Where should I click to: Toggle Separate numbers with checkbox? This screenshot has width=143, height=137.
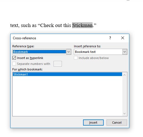14,64
